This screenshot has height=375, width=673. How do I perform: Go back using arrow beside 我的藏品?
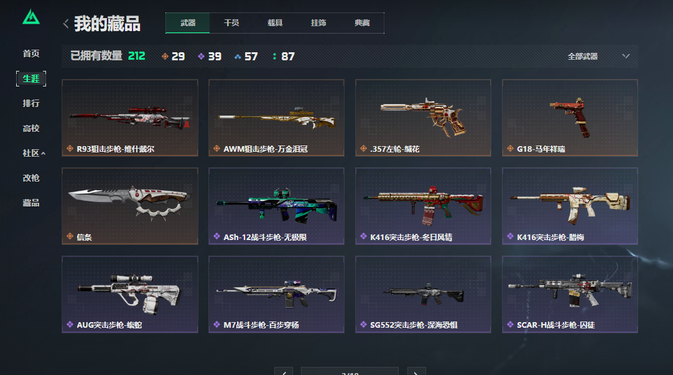point(66,24)
